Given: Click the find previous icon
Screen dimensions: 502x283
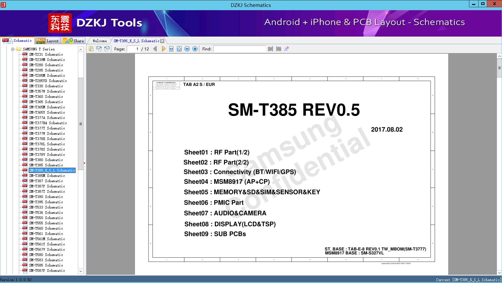Looking at the screenshot, I should tap(271, 49).
